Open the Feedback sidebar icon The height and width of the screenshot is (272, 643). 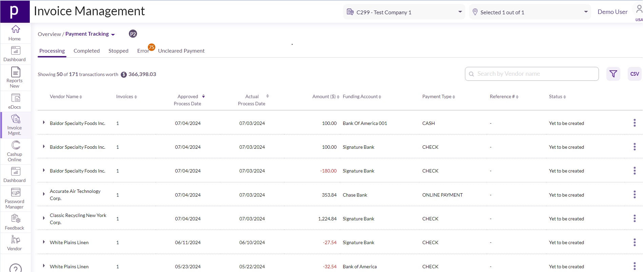click(x=15, y=222)
